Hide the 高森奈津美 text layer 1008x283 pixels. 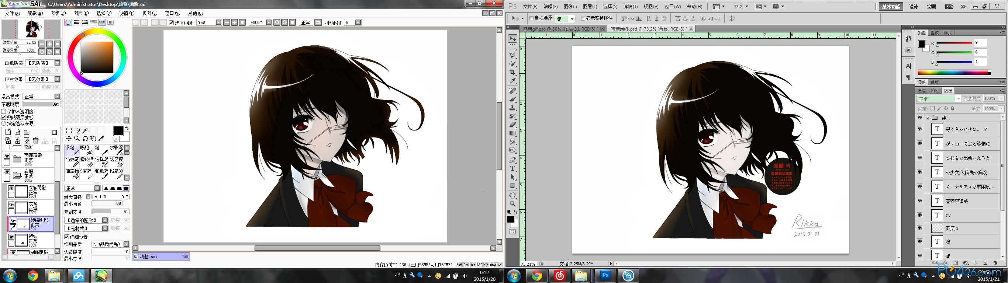point(919,201)
